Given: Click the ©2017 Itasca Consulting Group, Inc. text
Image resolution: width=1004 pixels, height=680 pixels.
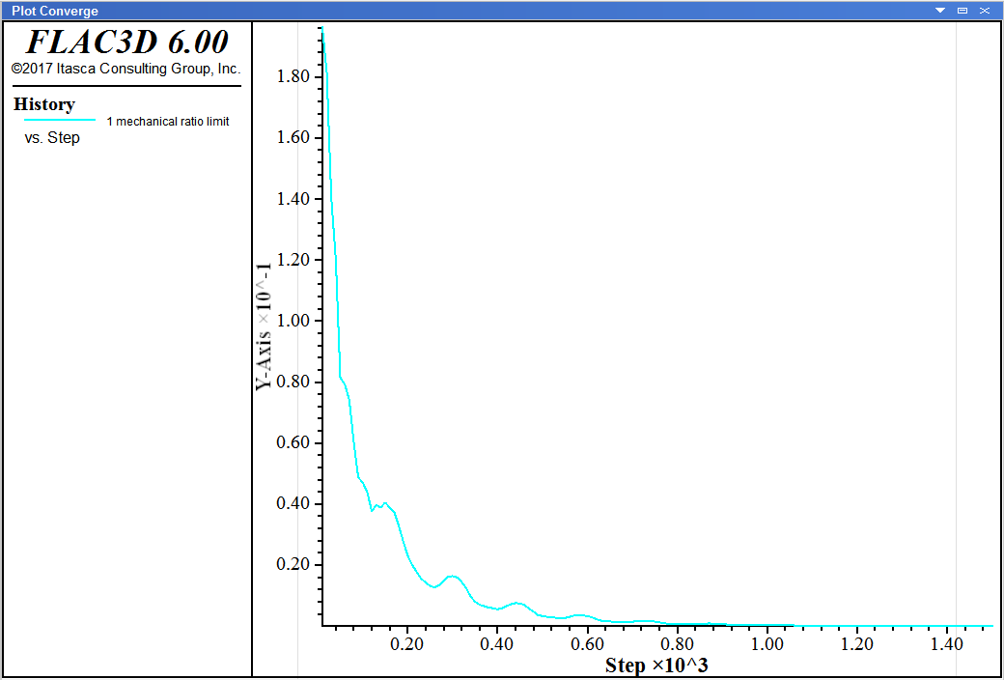Looking at the screenshot, I should 126,69.
